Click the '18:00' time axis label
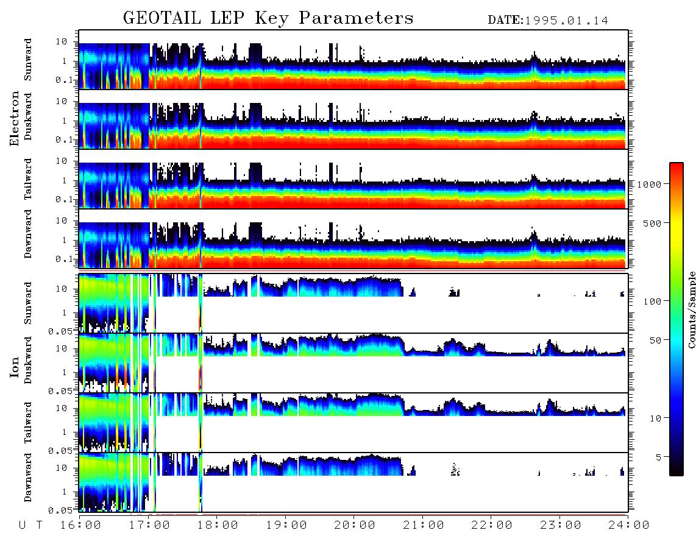Image resolution: width=696 pixels, height=536 pixels. [218, 525]
